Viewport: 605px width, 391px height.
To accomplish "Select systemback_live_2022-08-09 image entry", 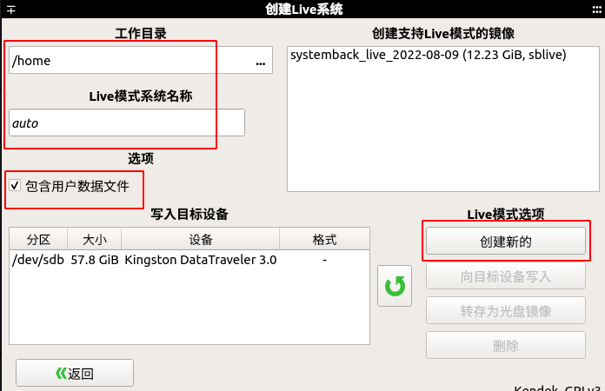I will pos(428,55).
